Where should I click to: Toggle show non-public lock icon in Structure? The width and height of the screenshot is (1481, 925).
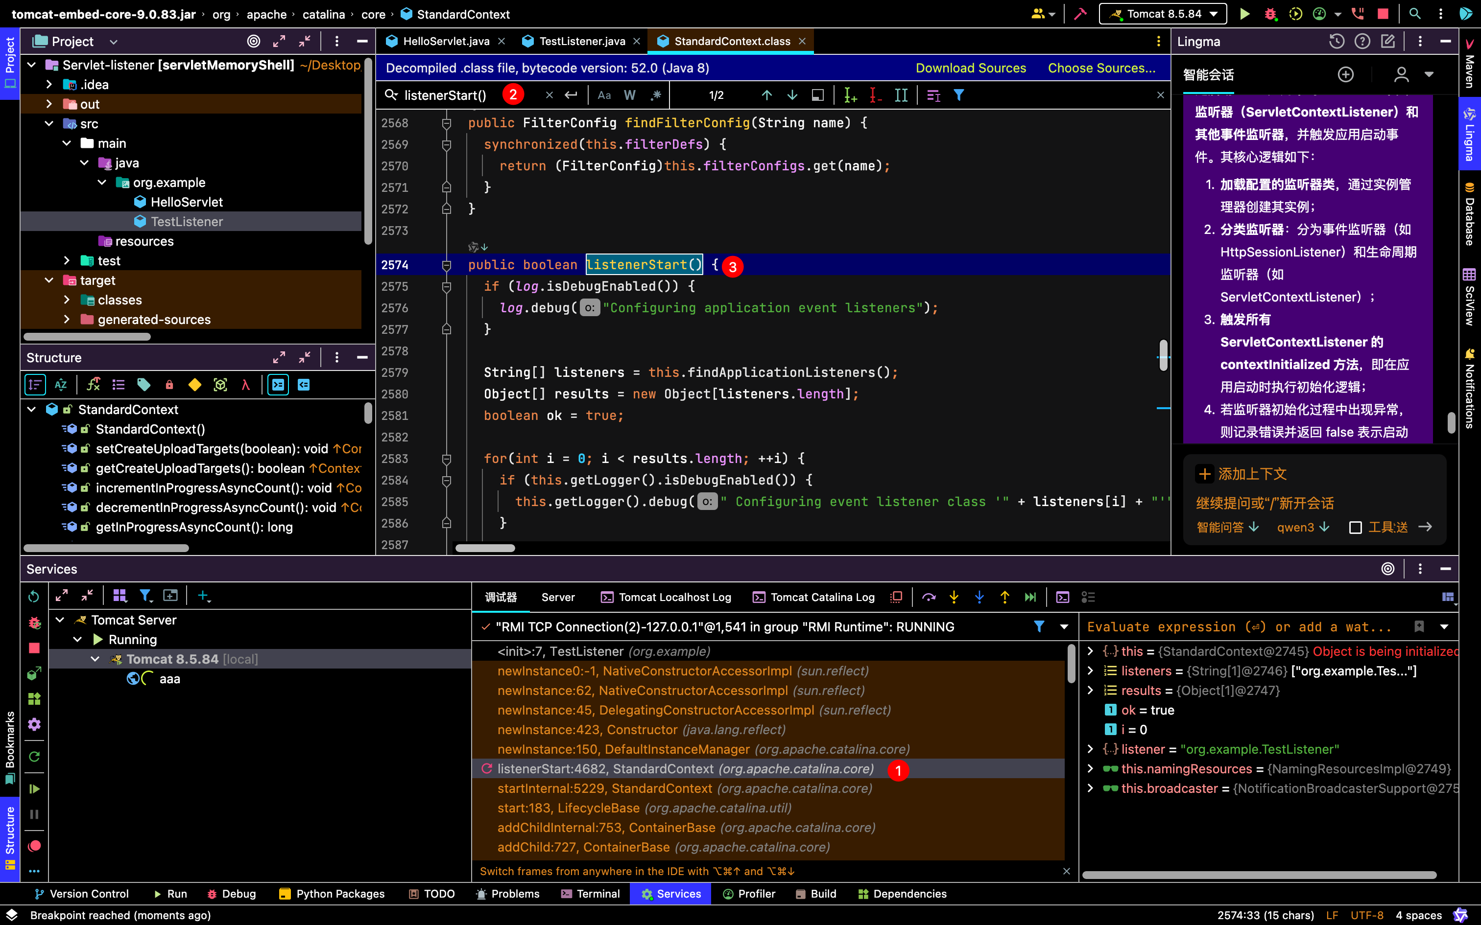pyautogui.click(x=169, y=385)
